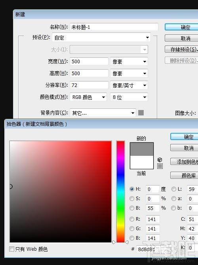Click the web-safe color cube icon

[x=160, y=160]
